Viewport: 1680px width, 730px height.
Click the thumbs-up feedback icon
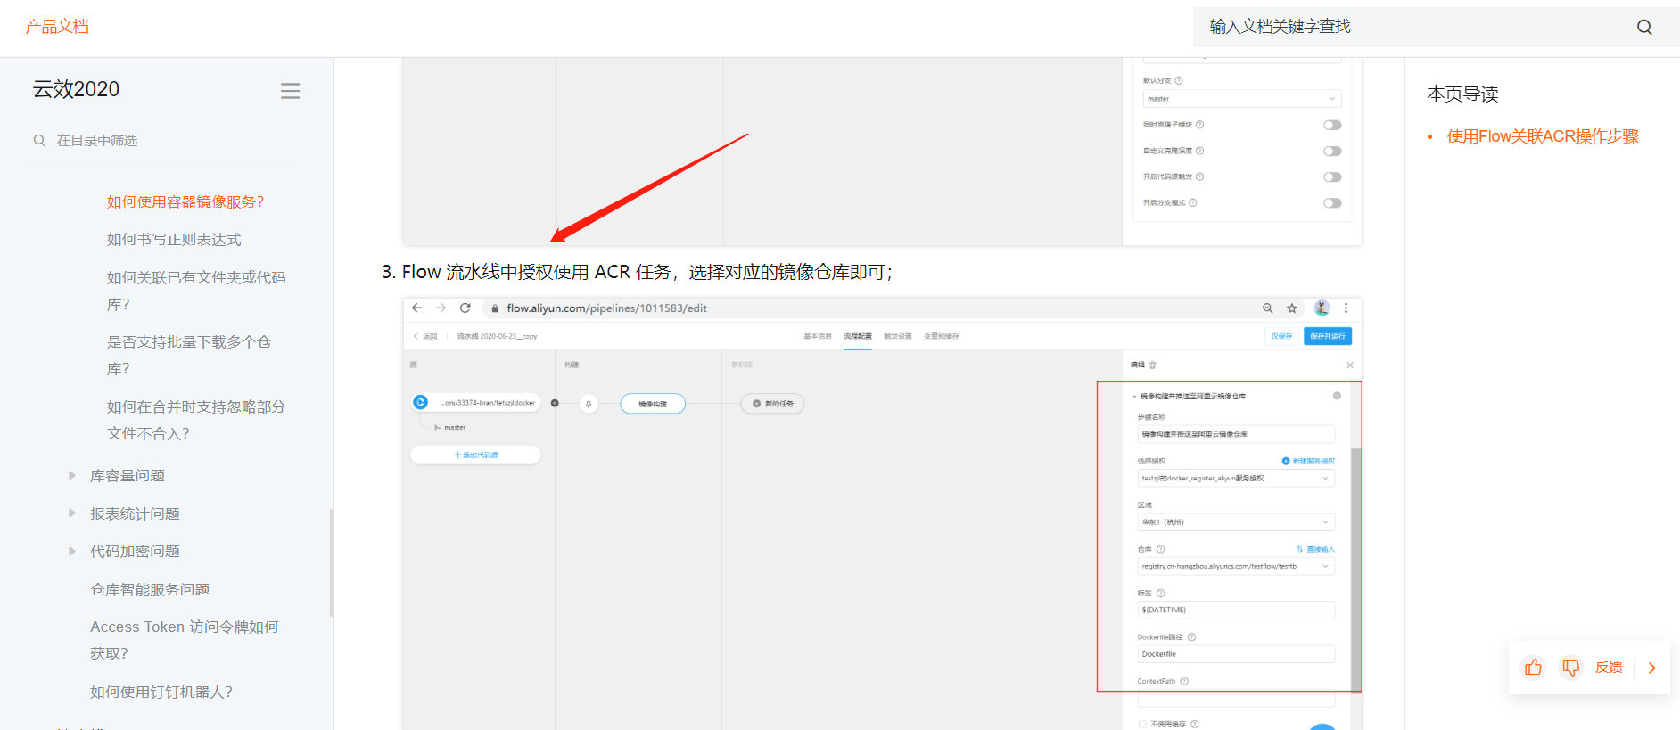pos(1533,667)
